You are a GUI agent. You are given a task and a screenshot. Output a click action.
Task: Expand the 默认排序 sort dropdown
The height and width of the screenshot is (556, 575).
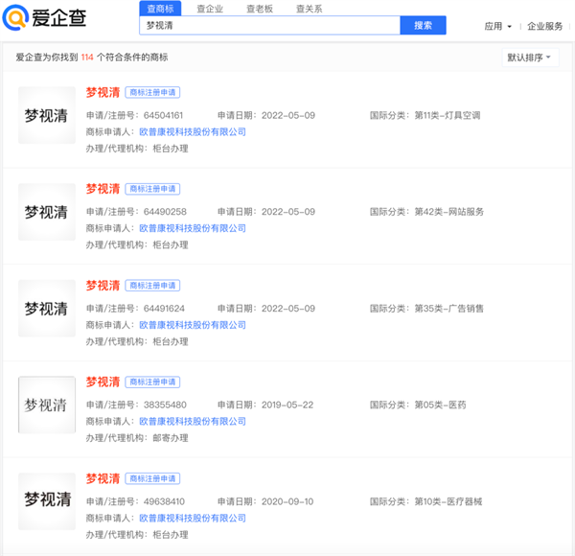pyautogui.click(x=530, y=58)
